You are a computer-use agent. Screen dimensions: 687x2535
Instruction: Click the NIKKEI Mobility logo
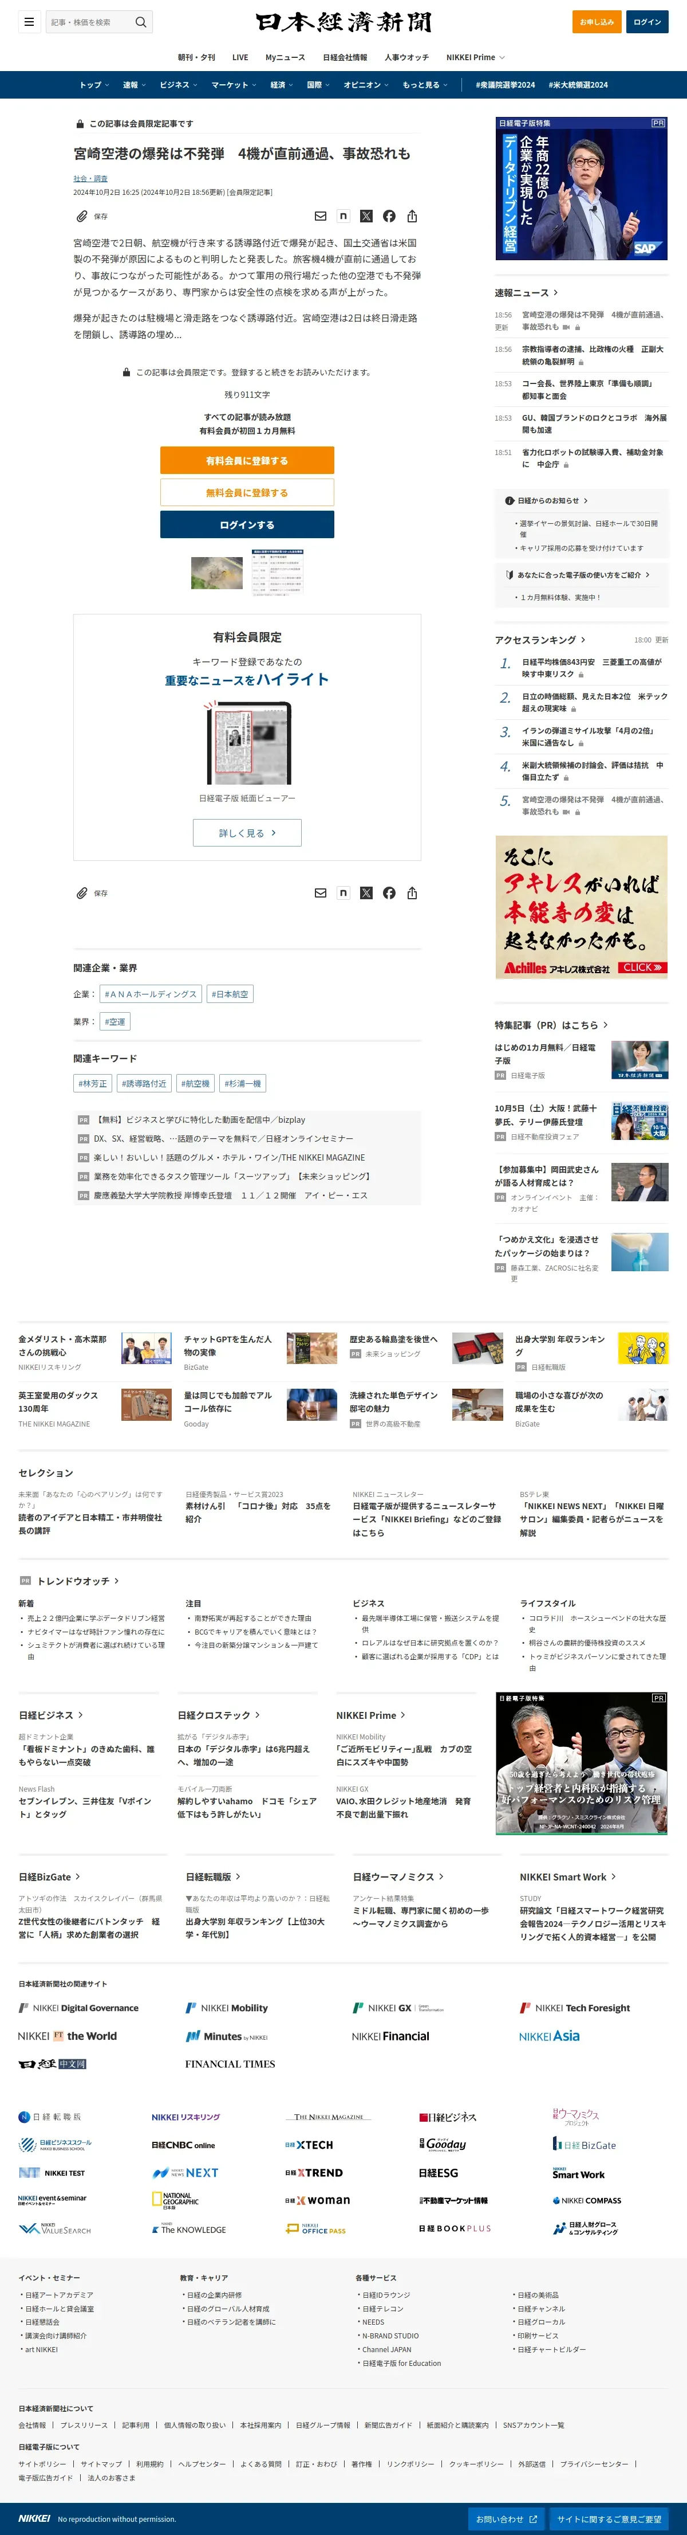(227, 2008)
